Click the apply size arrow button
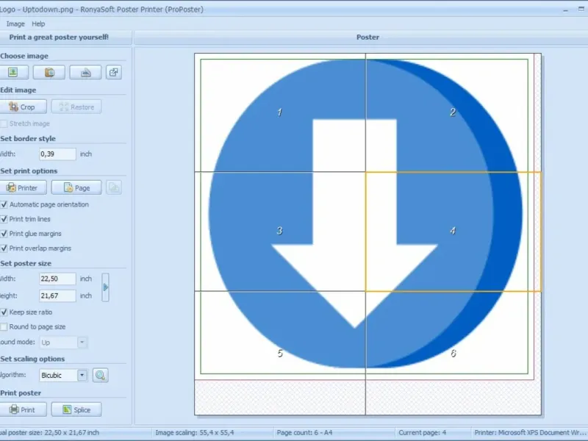 105,287
